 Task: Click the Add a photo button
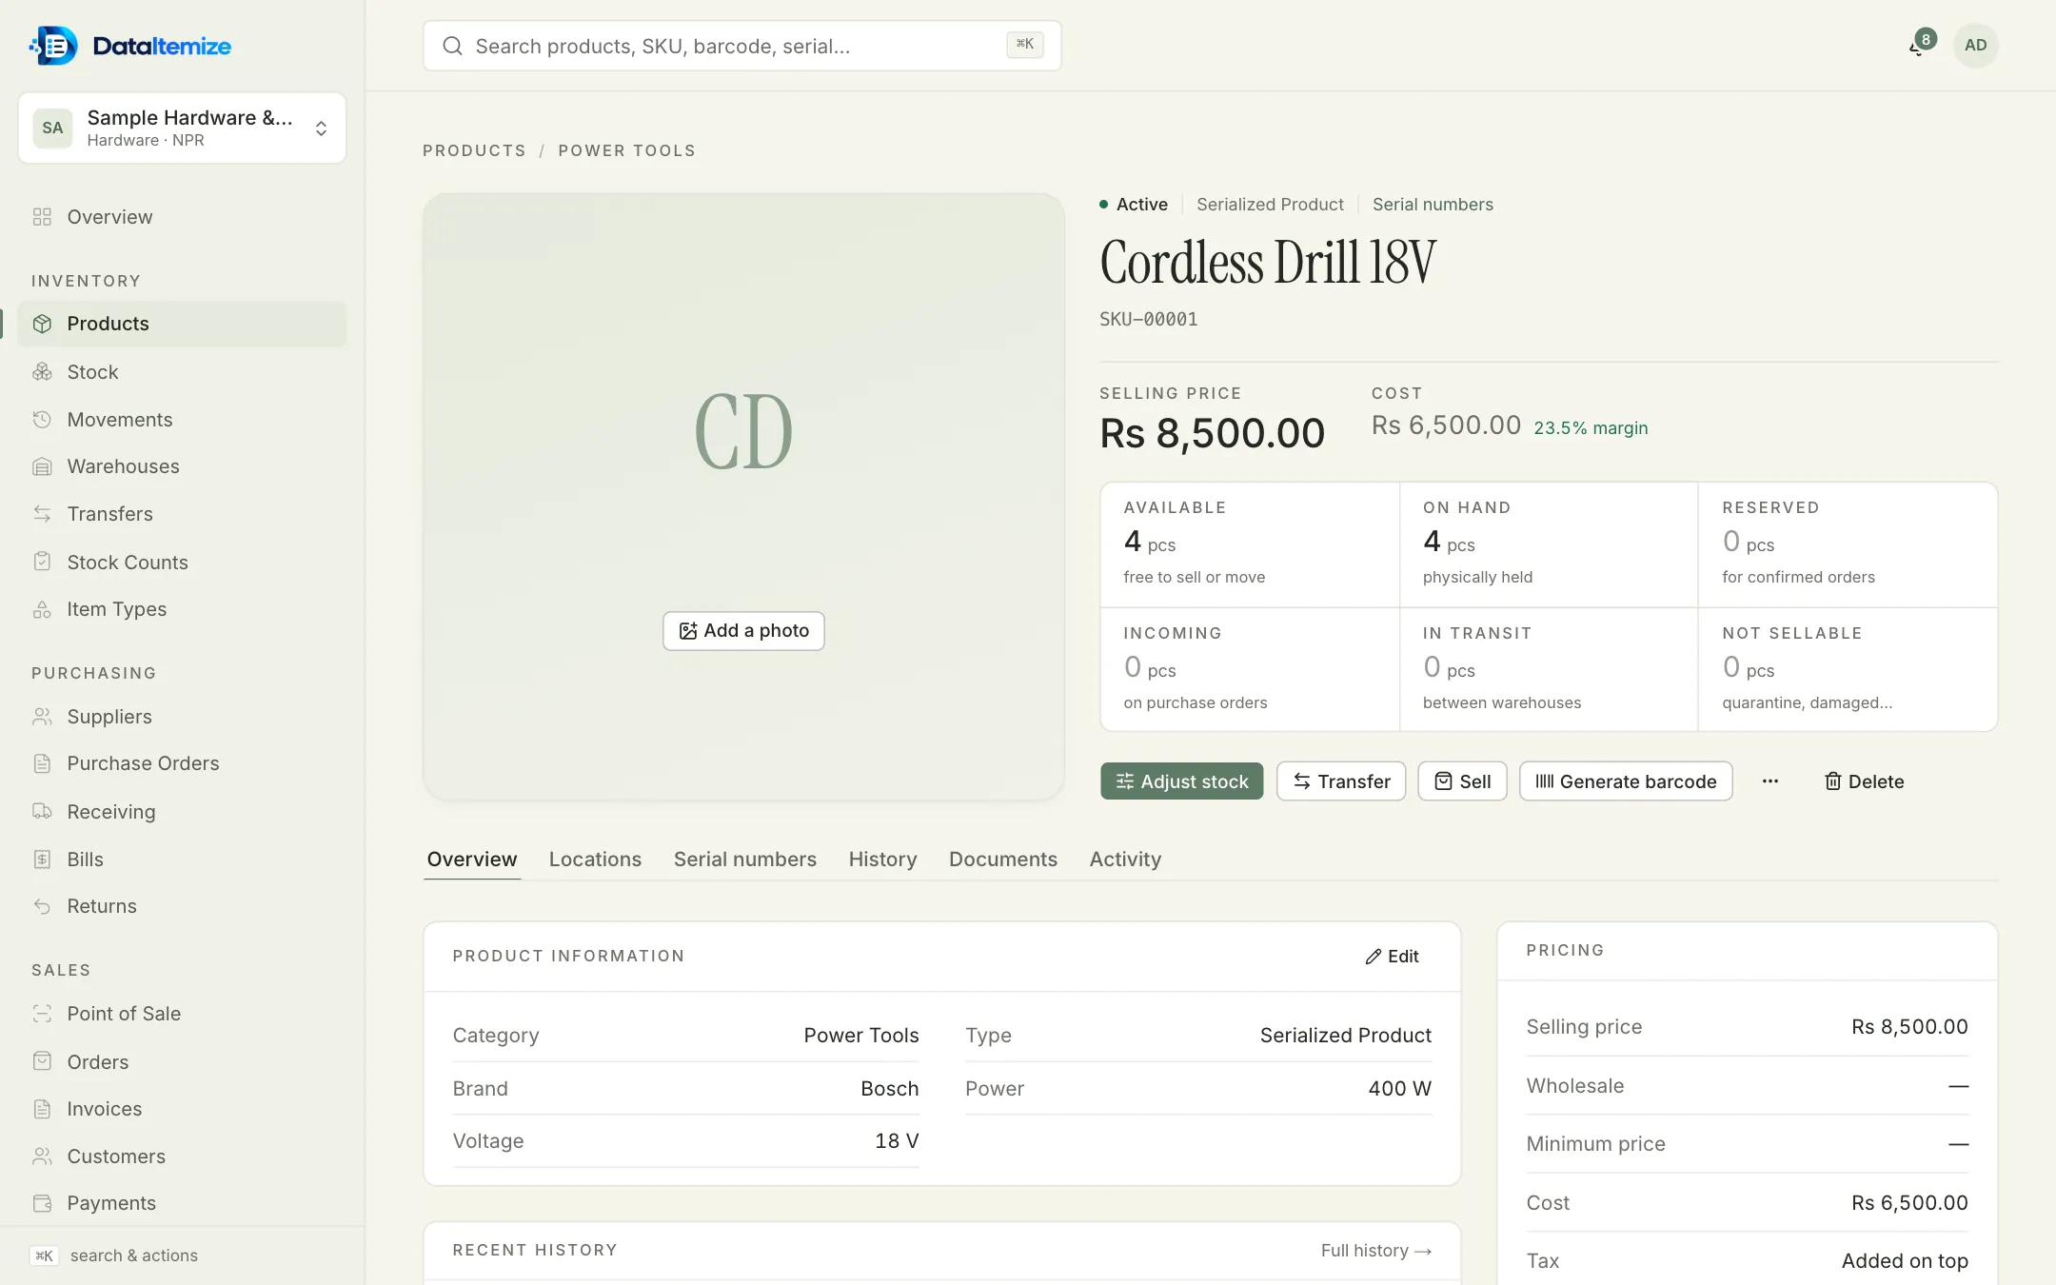tap(743, 631)
